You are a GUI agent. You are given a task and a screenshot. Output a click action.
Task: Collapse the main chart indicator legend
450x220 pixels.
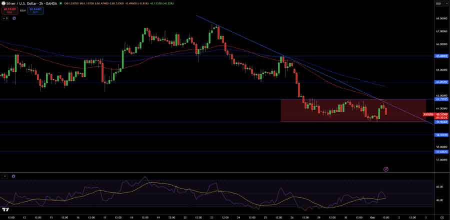tap(5, 18)
